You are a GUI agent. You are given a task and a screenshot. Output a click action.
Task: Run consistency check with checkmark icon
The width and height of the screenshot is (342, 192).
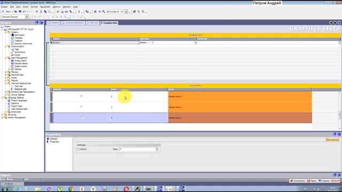point(58,12)
